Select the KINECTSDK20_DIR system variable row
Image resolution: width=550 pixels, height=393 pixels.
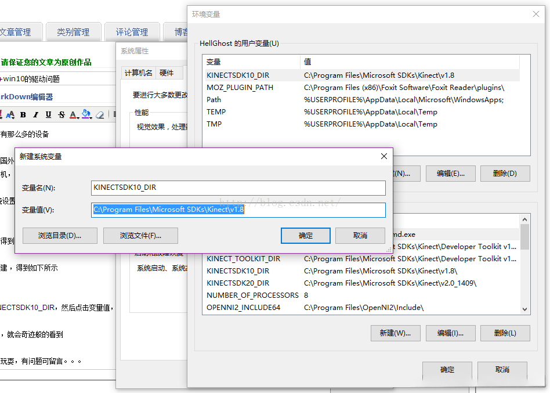pyautogui.click(x=361, y=283)
